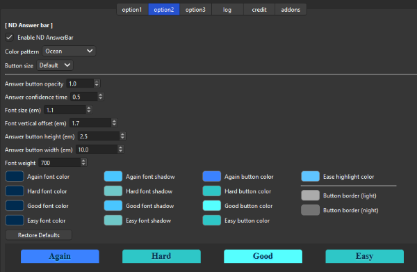Click the Good preview button
417x272 pixels.
263,256
